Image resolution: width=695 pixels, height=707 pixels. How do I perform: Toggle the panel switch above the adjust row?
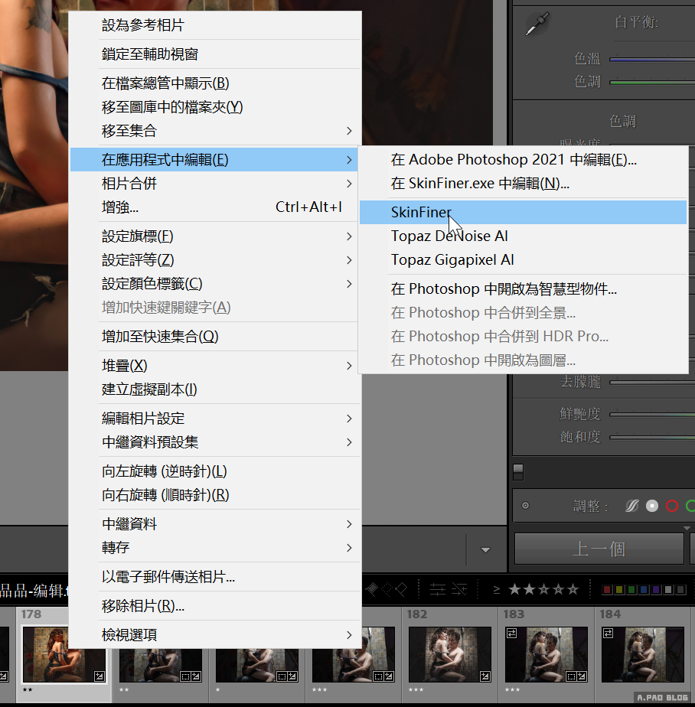518,471
